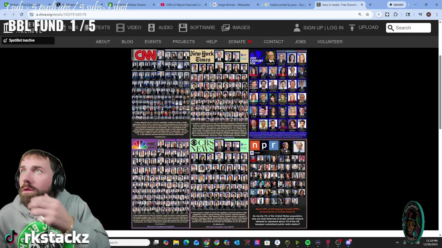This screenshot has height=248, width=442.
Task: Open Microsoft Edge from the taskbar
Action: coord(186,242)
